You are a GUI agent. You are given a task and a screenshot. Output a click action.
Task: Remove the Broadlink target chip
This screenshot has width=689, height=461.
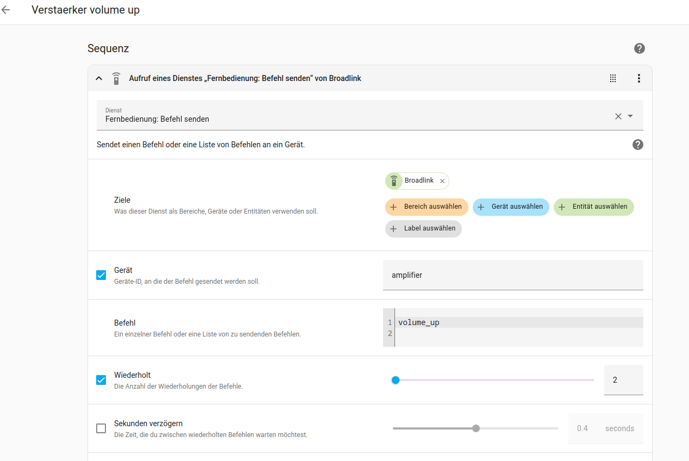(x=442, y=181)
